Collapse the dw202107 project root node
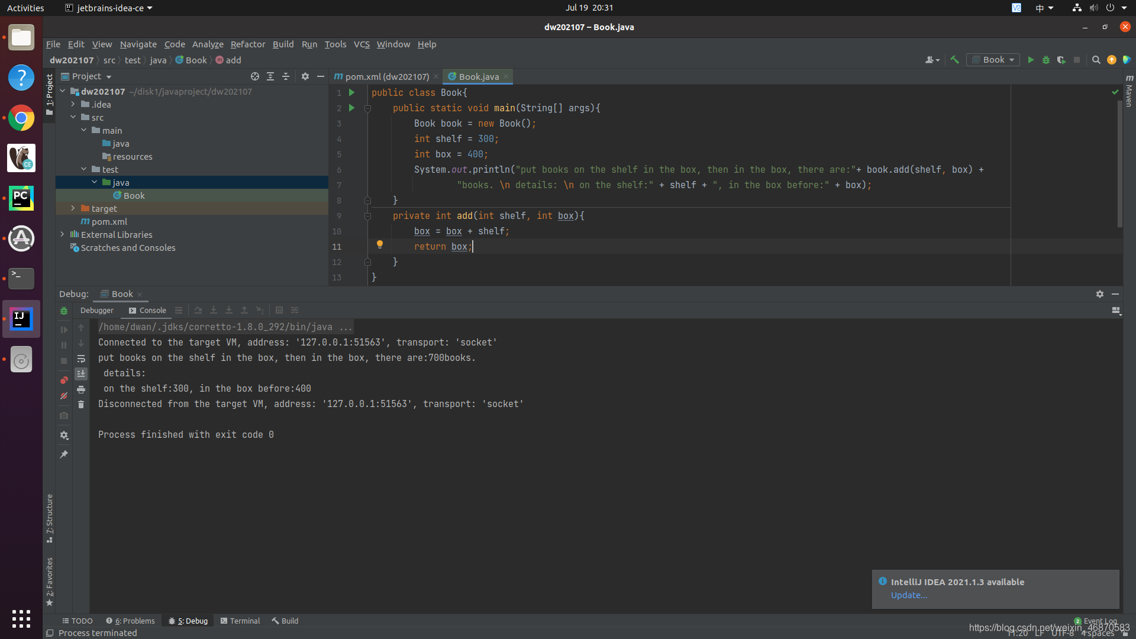Image resolution: width=1136 pixels, height=639 pixels. 62,91
